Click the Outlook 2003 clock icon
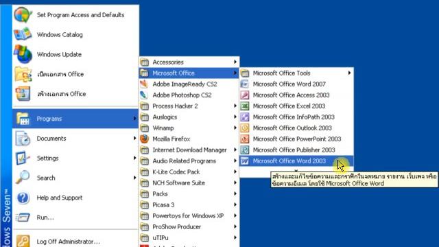Screen dimensions: 439x247 (245, 128)
